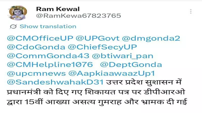
Task: Visit the @AapkiaawaazUp1 profile mention
Action: coord(112,74)
